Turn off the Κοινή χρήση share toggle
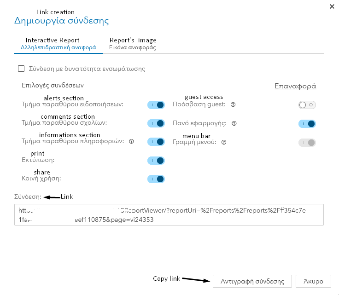 coord(156,179)
